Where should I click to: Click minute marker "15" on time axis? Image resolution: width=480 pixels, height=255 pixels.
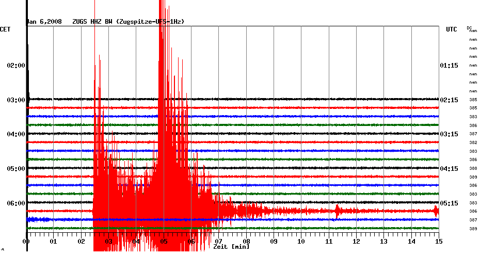(439, 242)
